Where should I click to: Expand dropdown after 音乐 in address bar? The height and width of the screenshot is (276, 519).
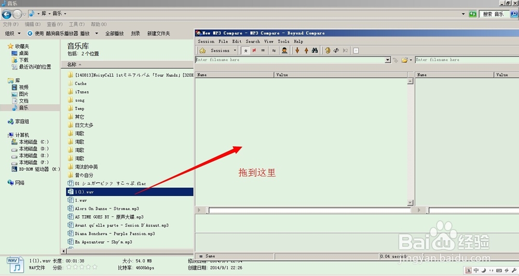65,14
